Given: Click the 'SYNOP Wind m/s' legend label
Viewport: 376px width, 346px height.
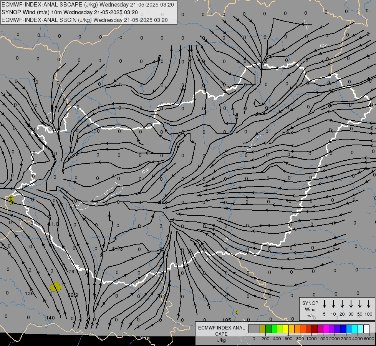Looking at the screenshot, I should 310,309.
